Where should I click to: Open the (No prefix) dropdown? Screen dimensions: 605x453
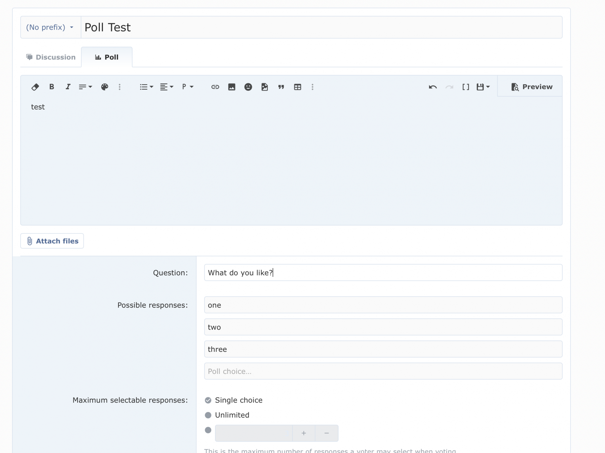[50, 27]
